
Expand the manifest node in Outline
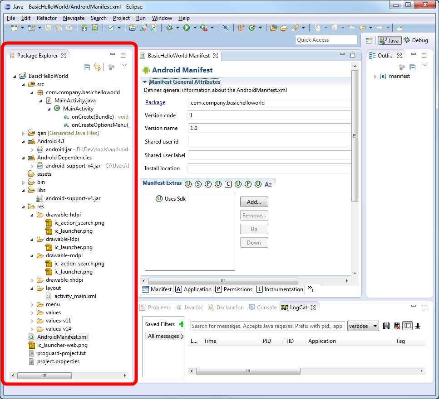pyautogui.click(x=375, y=77)
